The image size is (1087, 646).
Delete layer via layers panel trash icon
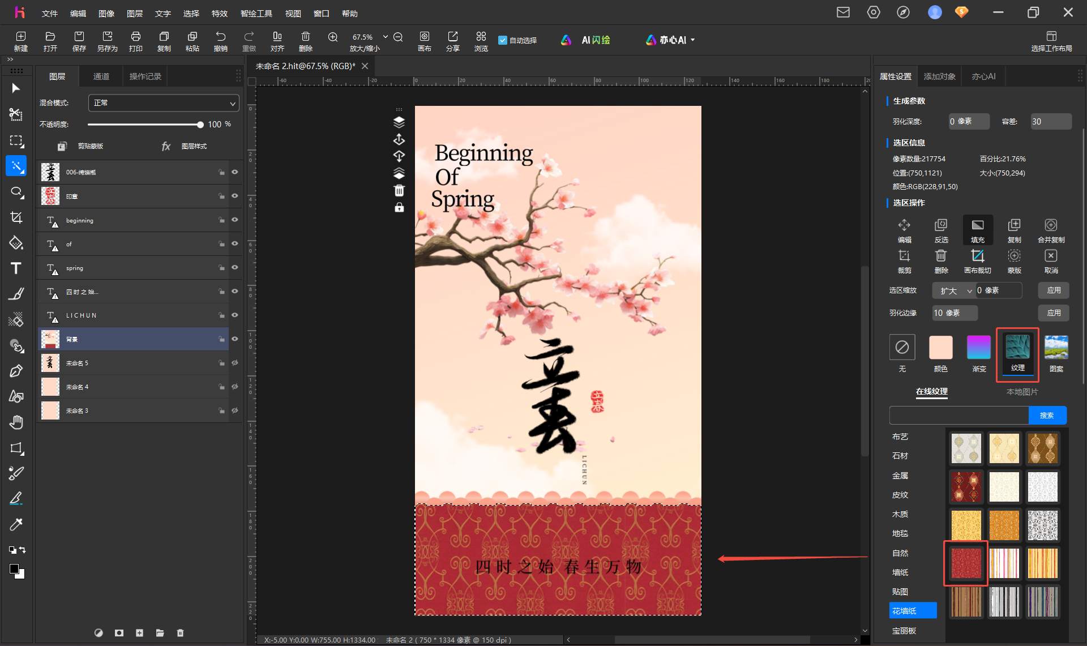click(x=180, y=633)
